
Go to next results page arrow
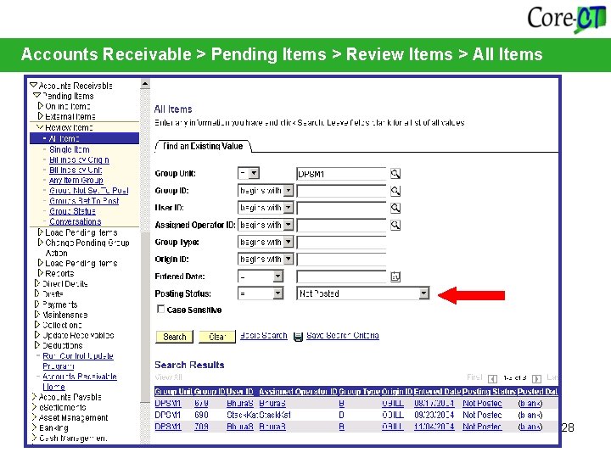(x=536, y=378)
